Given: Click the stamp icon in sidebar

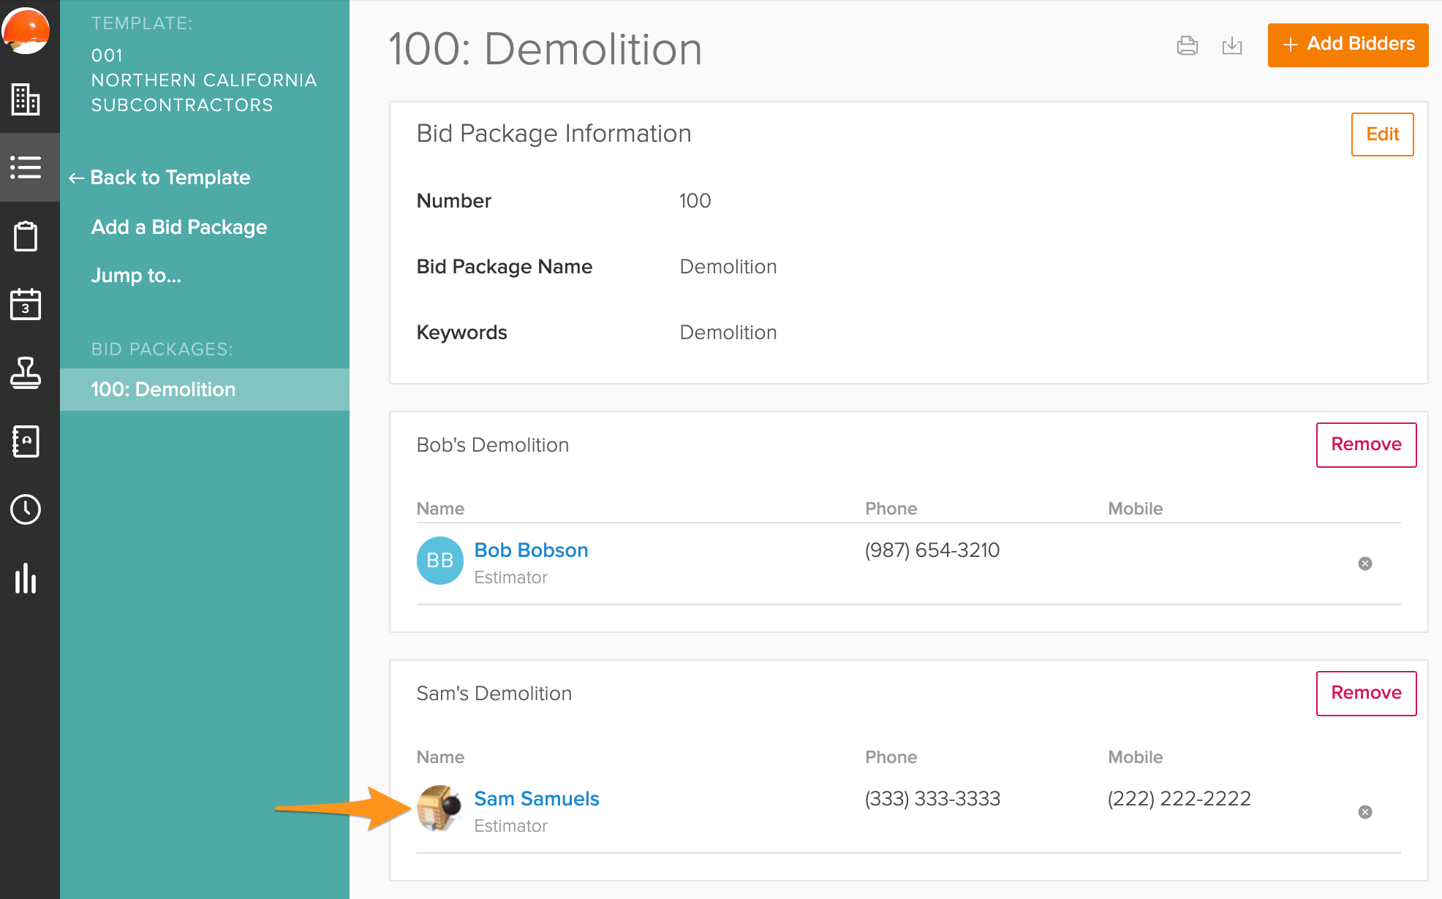Looking at the screenshot, I should 26,373.
